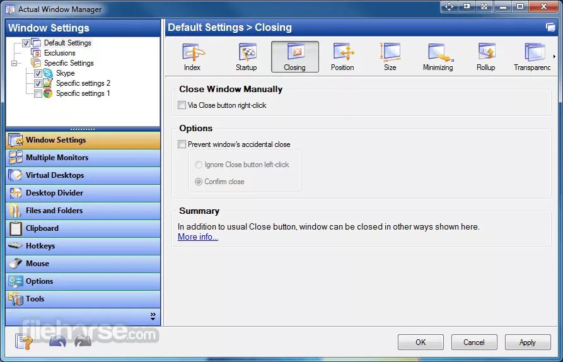Open the Mouse section
The image size is (563, 362).
point(83,264)
